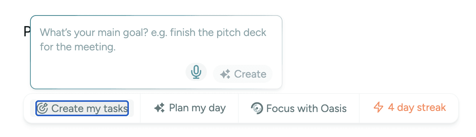Click the microphone voice input icon

196,72
